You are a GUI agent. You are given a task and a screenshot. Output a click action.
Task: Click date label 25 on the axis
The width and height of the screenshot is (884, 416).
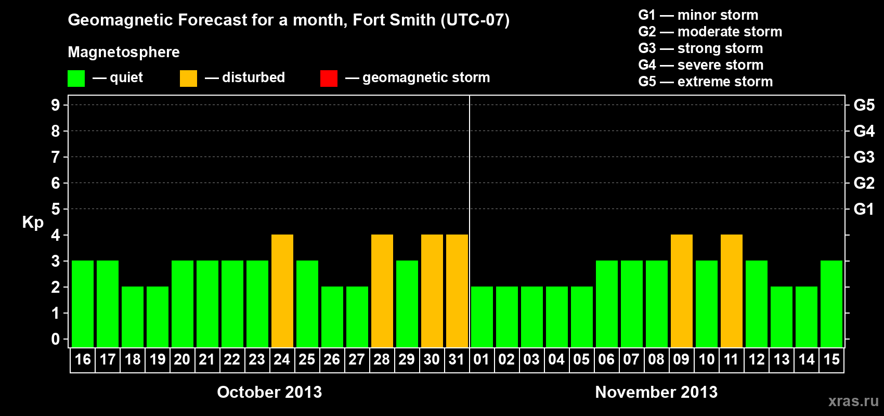click(307, 359)
